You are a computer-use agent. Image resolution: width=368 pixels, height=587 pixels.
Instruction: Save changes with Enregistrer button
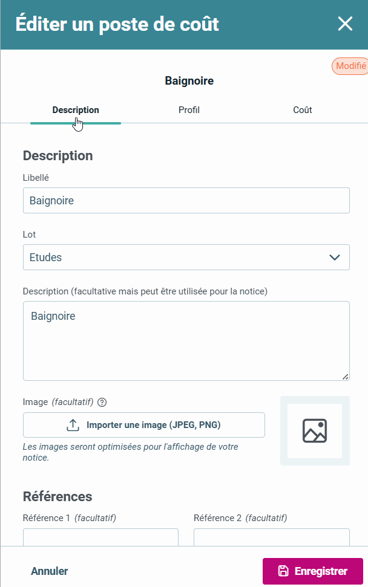pos(312,571)
